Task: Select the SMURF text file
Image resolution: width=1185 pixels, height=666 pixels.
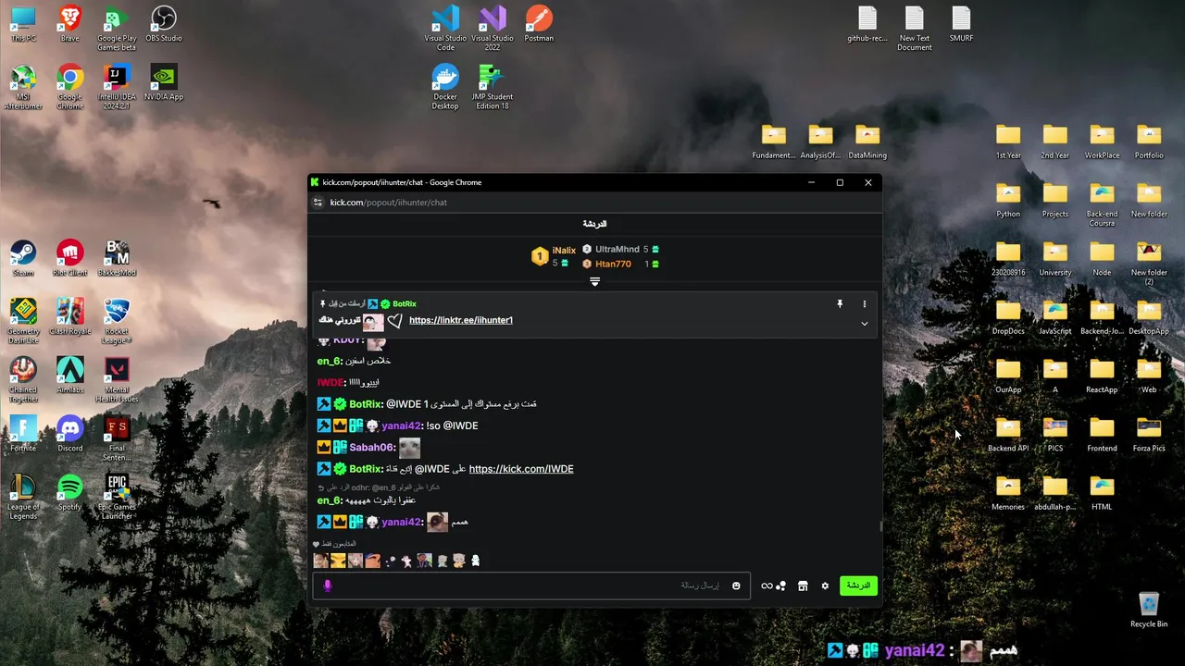Action: [x=961, y=24]
